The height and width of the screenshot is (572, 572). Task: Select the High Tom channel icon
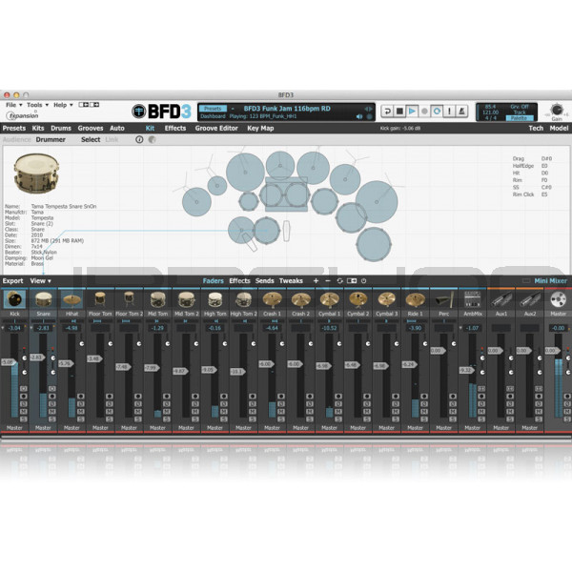(214, 299)
